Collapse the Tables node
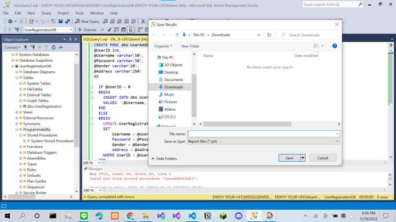Viewport: 396px width, 222px height. 17,78
